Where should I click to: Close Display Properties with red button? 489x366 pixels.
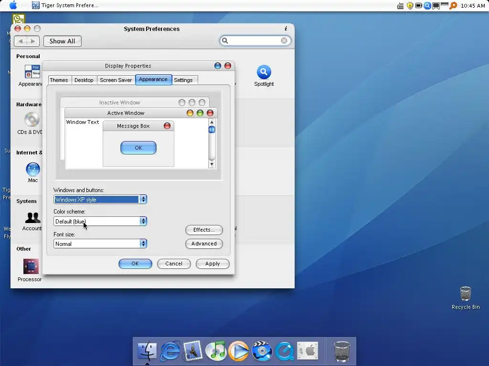228,66
